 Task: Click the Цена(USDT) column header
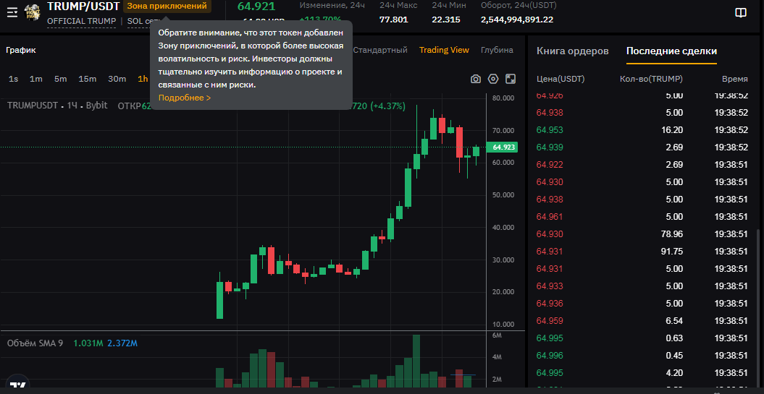(561, 79)
